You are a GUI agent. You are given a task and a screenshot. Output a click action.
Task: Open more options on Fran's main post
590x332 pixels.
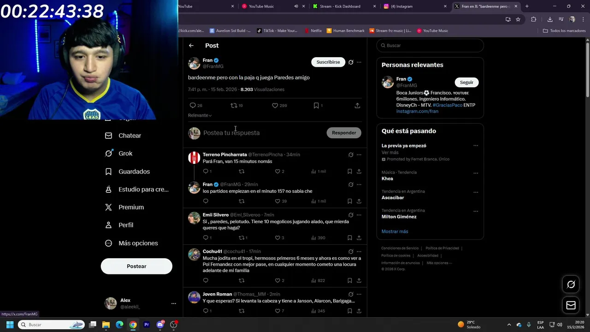click(359, 62)
